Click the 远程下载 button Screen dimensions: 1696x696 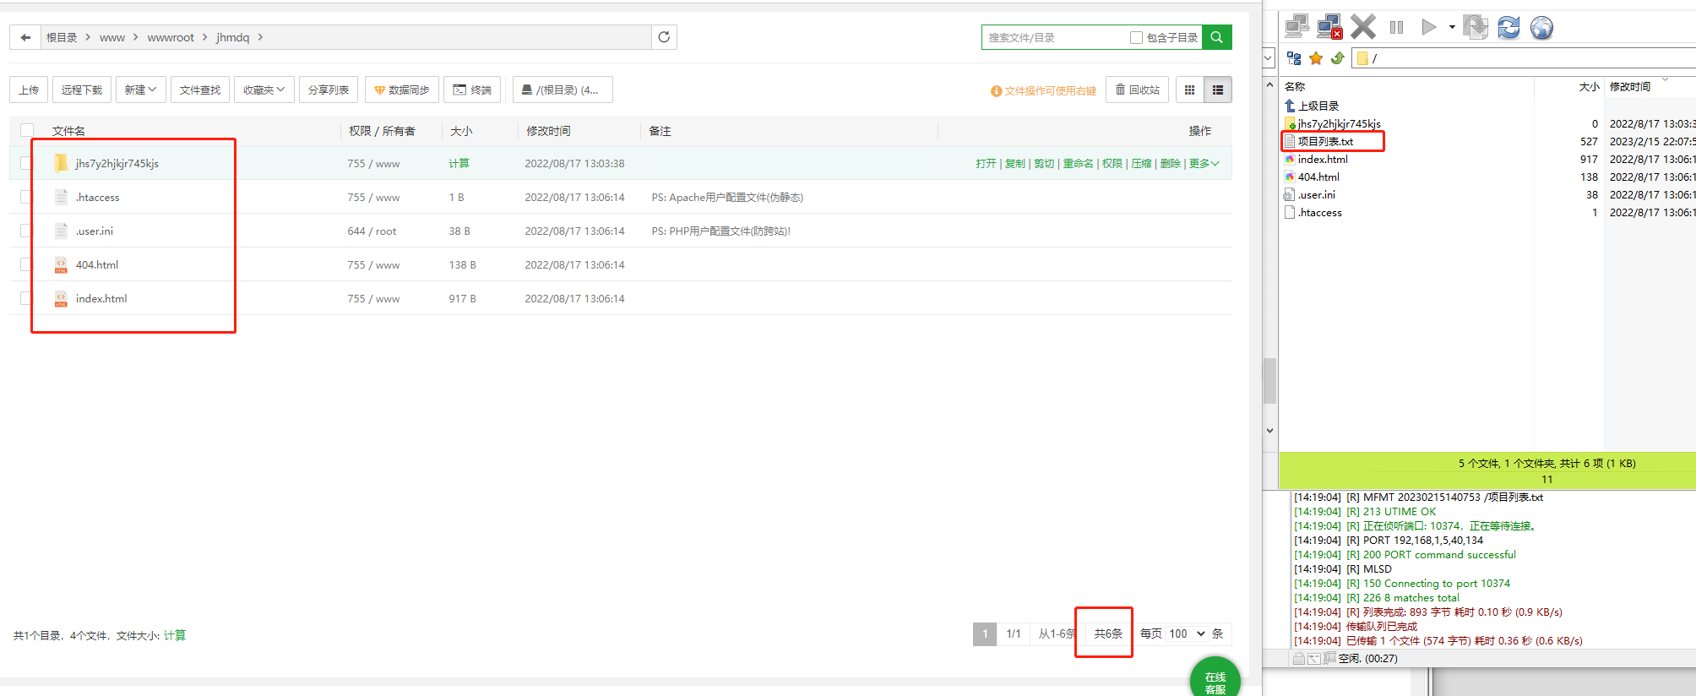pyautogui.click(x=82, y=90)
